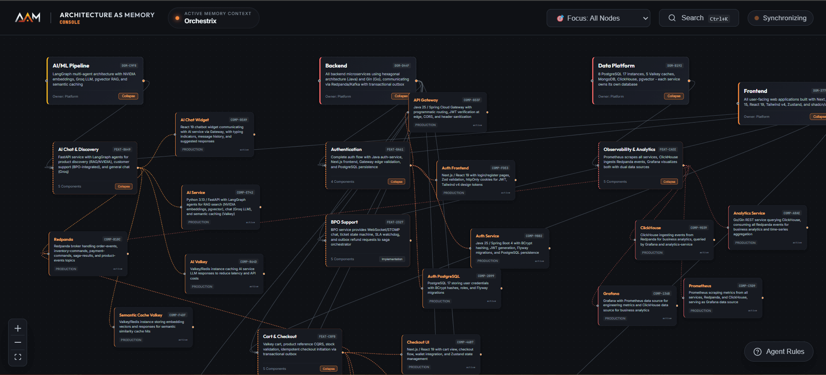
Task: Collapse the Cart & Checkout feature
Action: (329, 369)
